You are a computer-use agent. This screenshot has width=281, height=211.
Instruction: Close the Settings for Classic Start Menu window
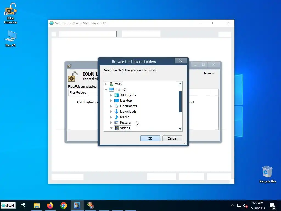pos(227,23)
